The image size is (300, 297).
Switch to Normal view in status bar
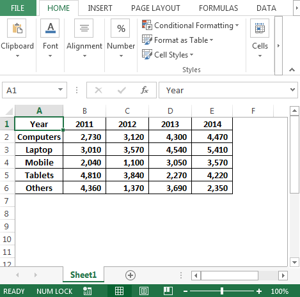119,291
